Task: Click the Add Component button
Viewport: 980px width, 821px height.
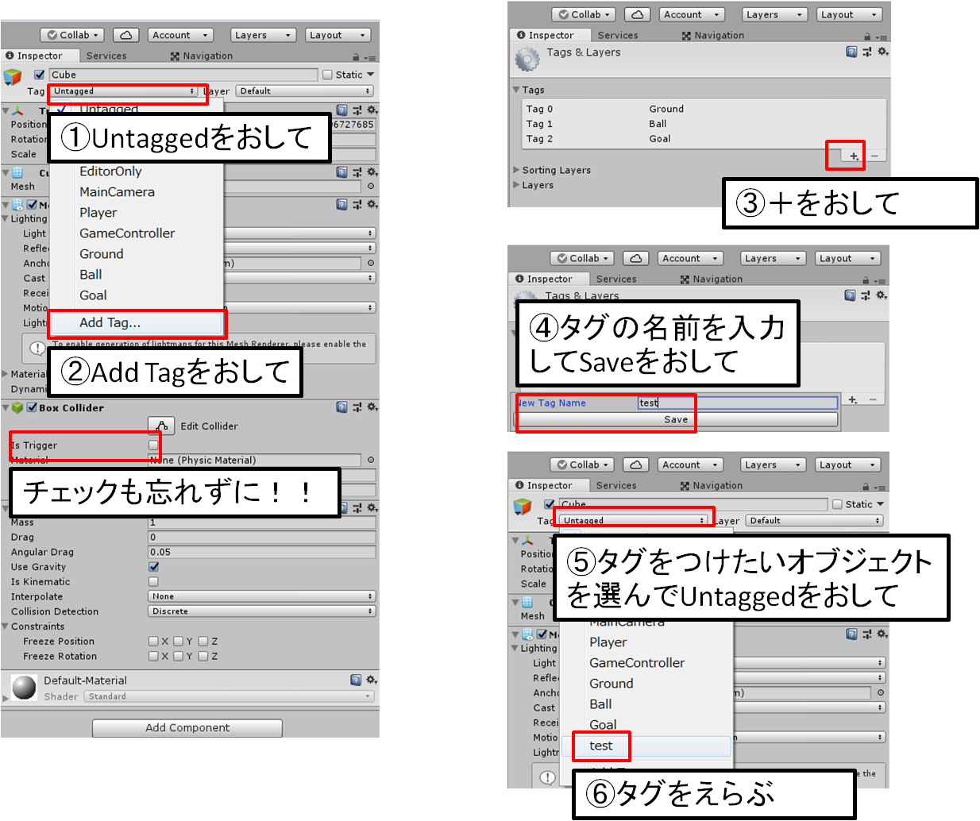Action: coord(187,728)
